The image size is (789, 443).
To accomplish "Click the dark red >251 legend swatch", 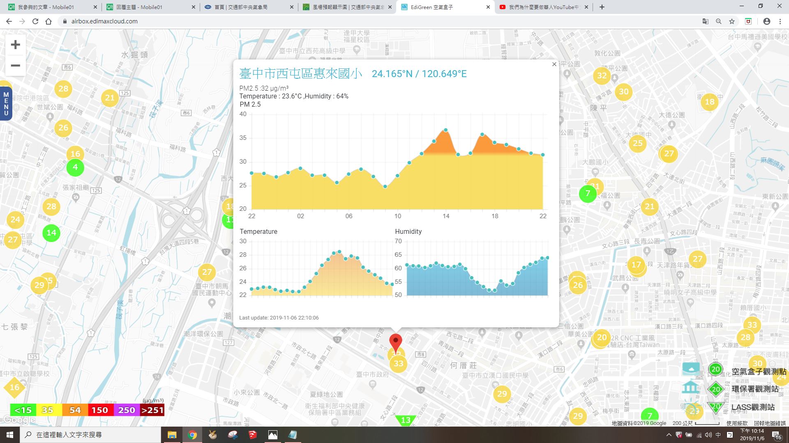I will [152, 410].
